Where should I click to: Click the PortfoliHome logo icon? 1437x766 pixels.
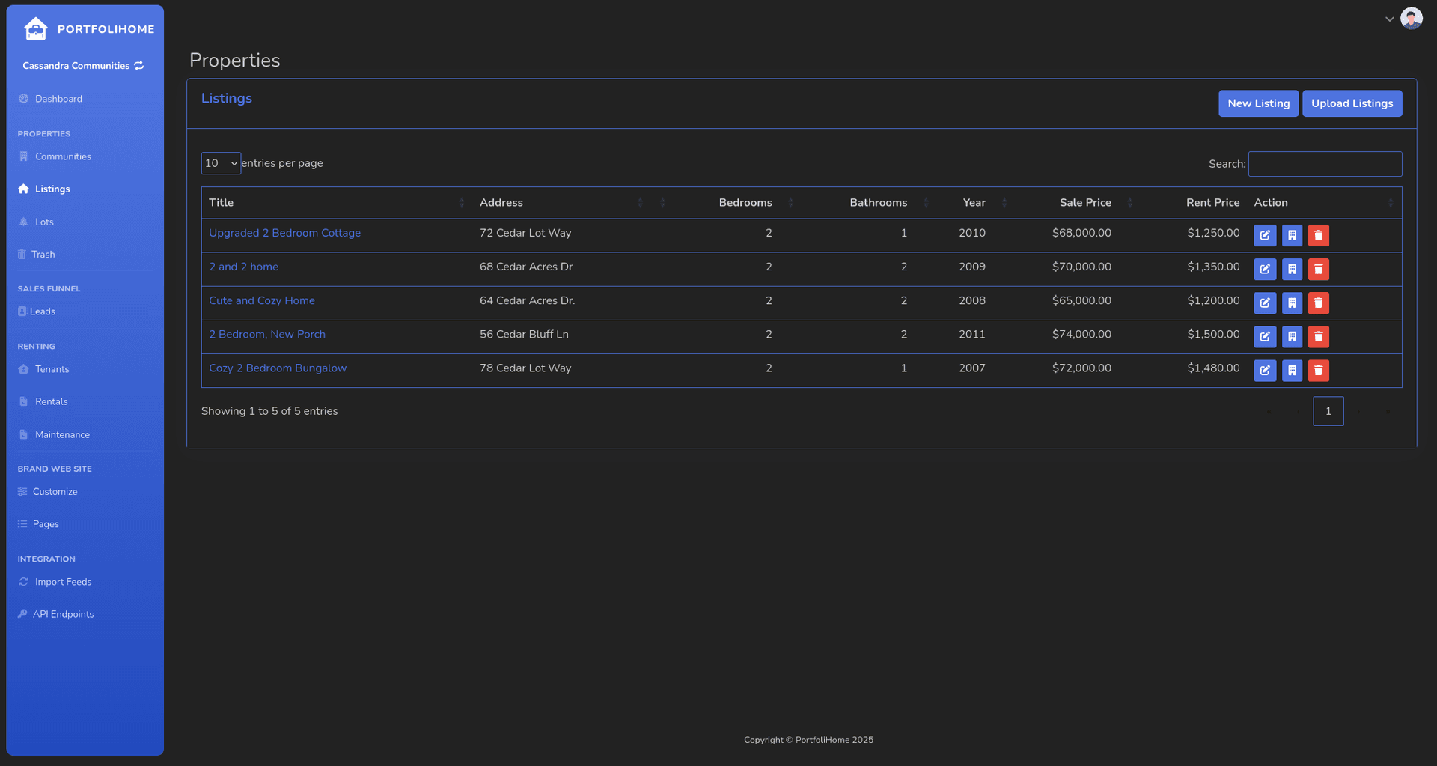[35, 29]
